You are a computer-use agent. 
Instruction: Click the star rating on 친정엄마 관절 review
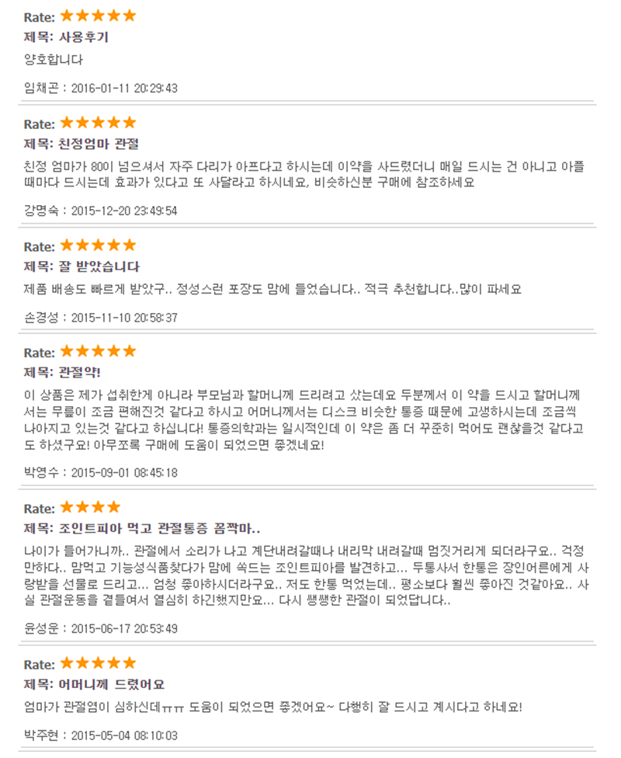click(x=98, y=123)
